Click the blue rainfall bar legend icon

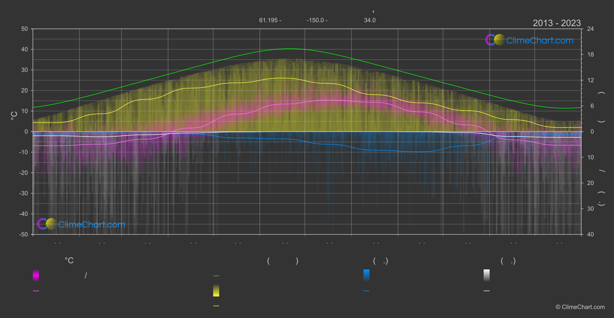[x=366, y=275]
